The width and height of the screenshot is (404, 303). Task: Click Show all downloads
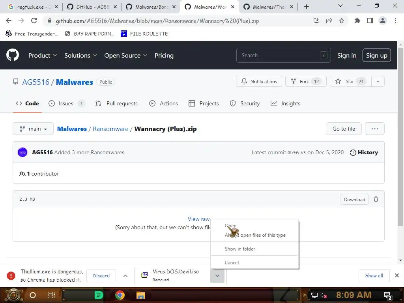(x=374, y=276)
